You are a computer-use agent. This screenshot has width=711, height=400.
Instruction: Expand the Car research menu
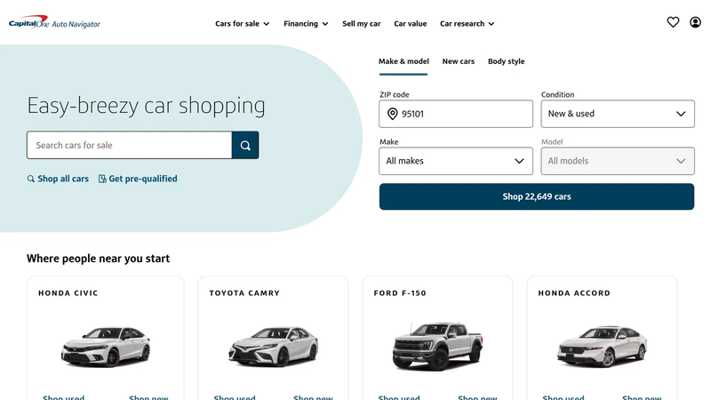[467, 24]
